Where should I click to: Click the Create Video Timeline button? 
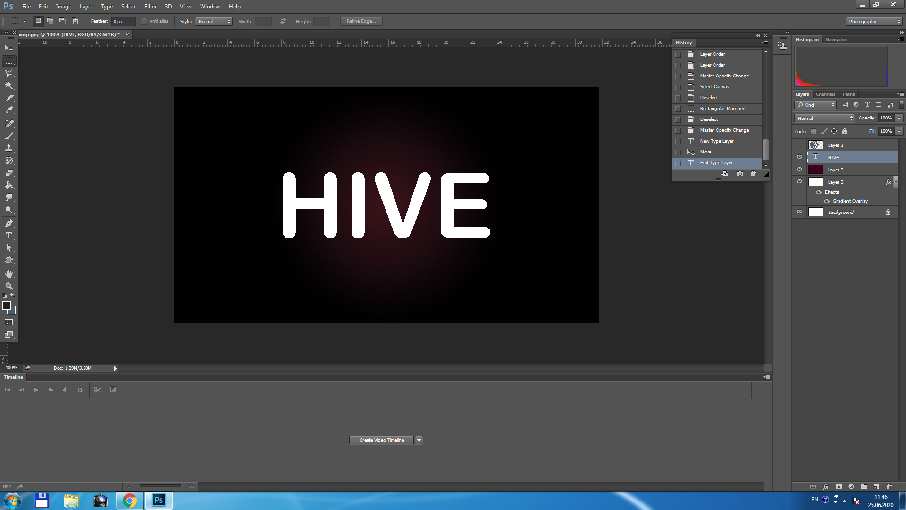[x=381, y=440]
